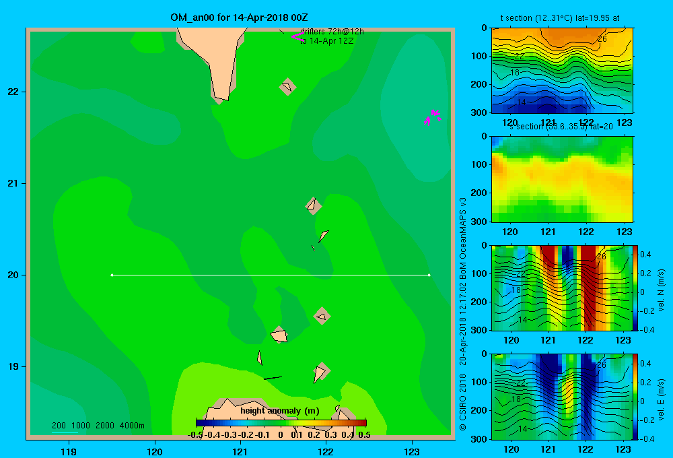Click the "0.5" value under height anomaly colorbar
The image size is (673, 458).
(x=364, y=435)
